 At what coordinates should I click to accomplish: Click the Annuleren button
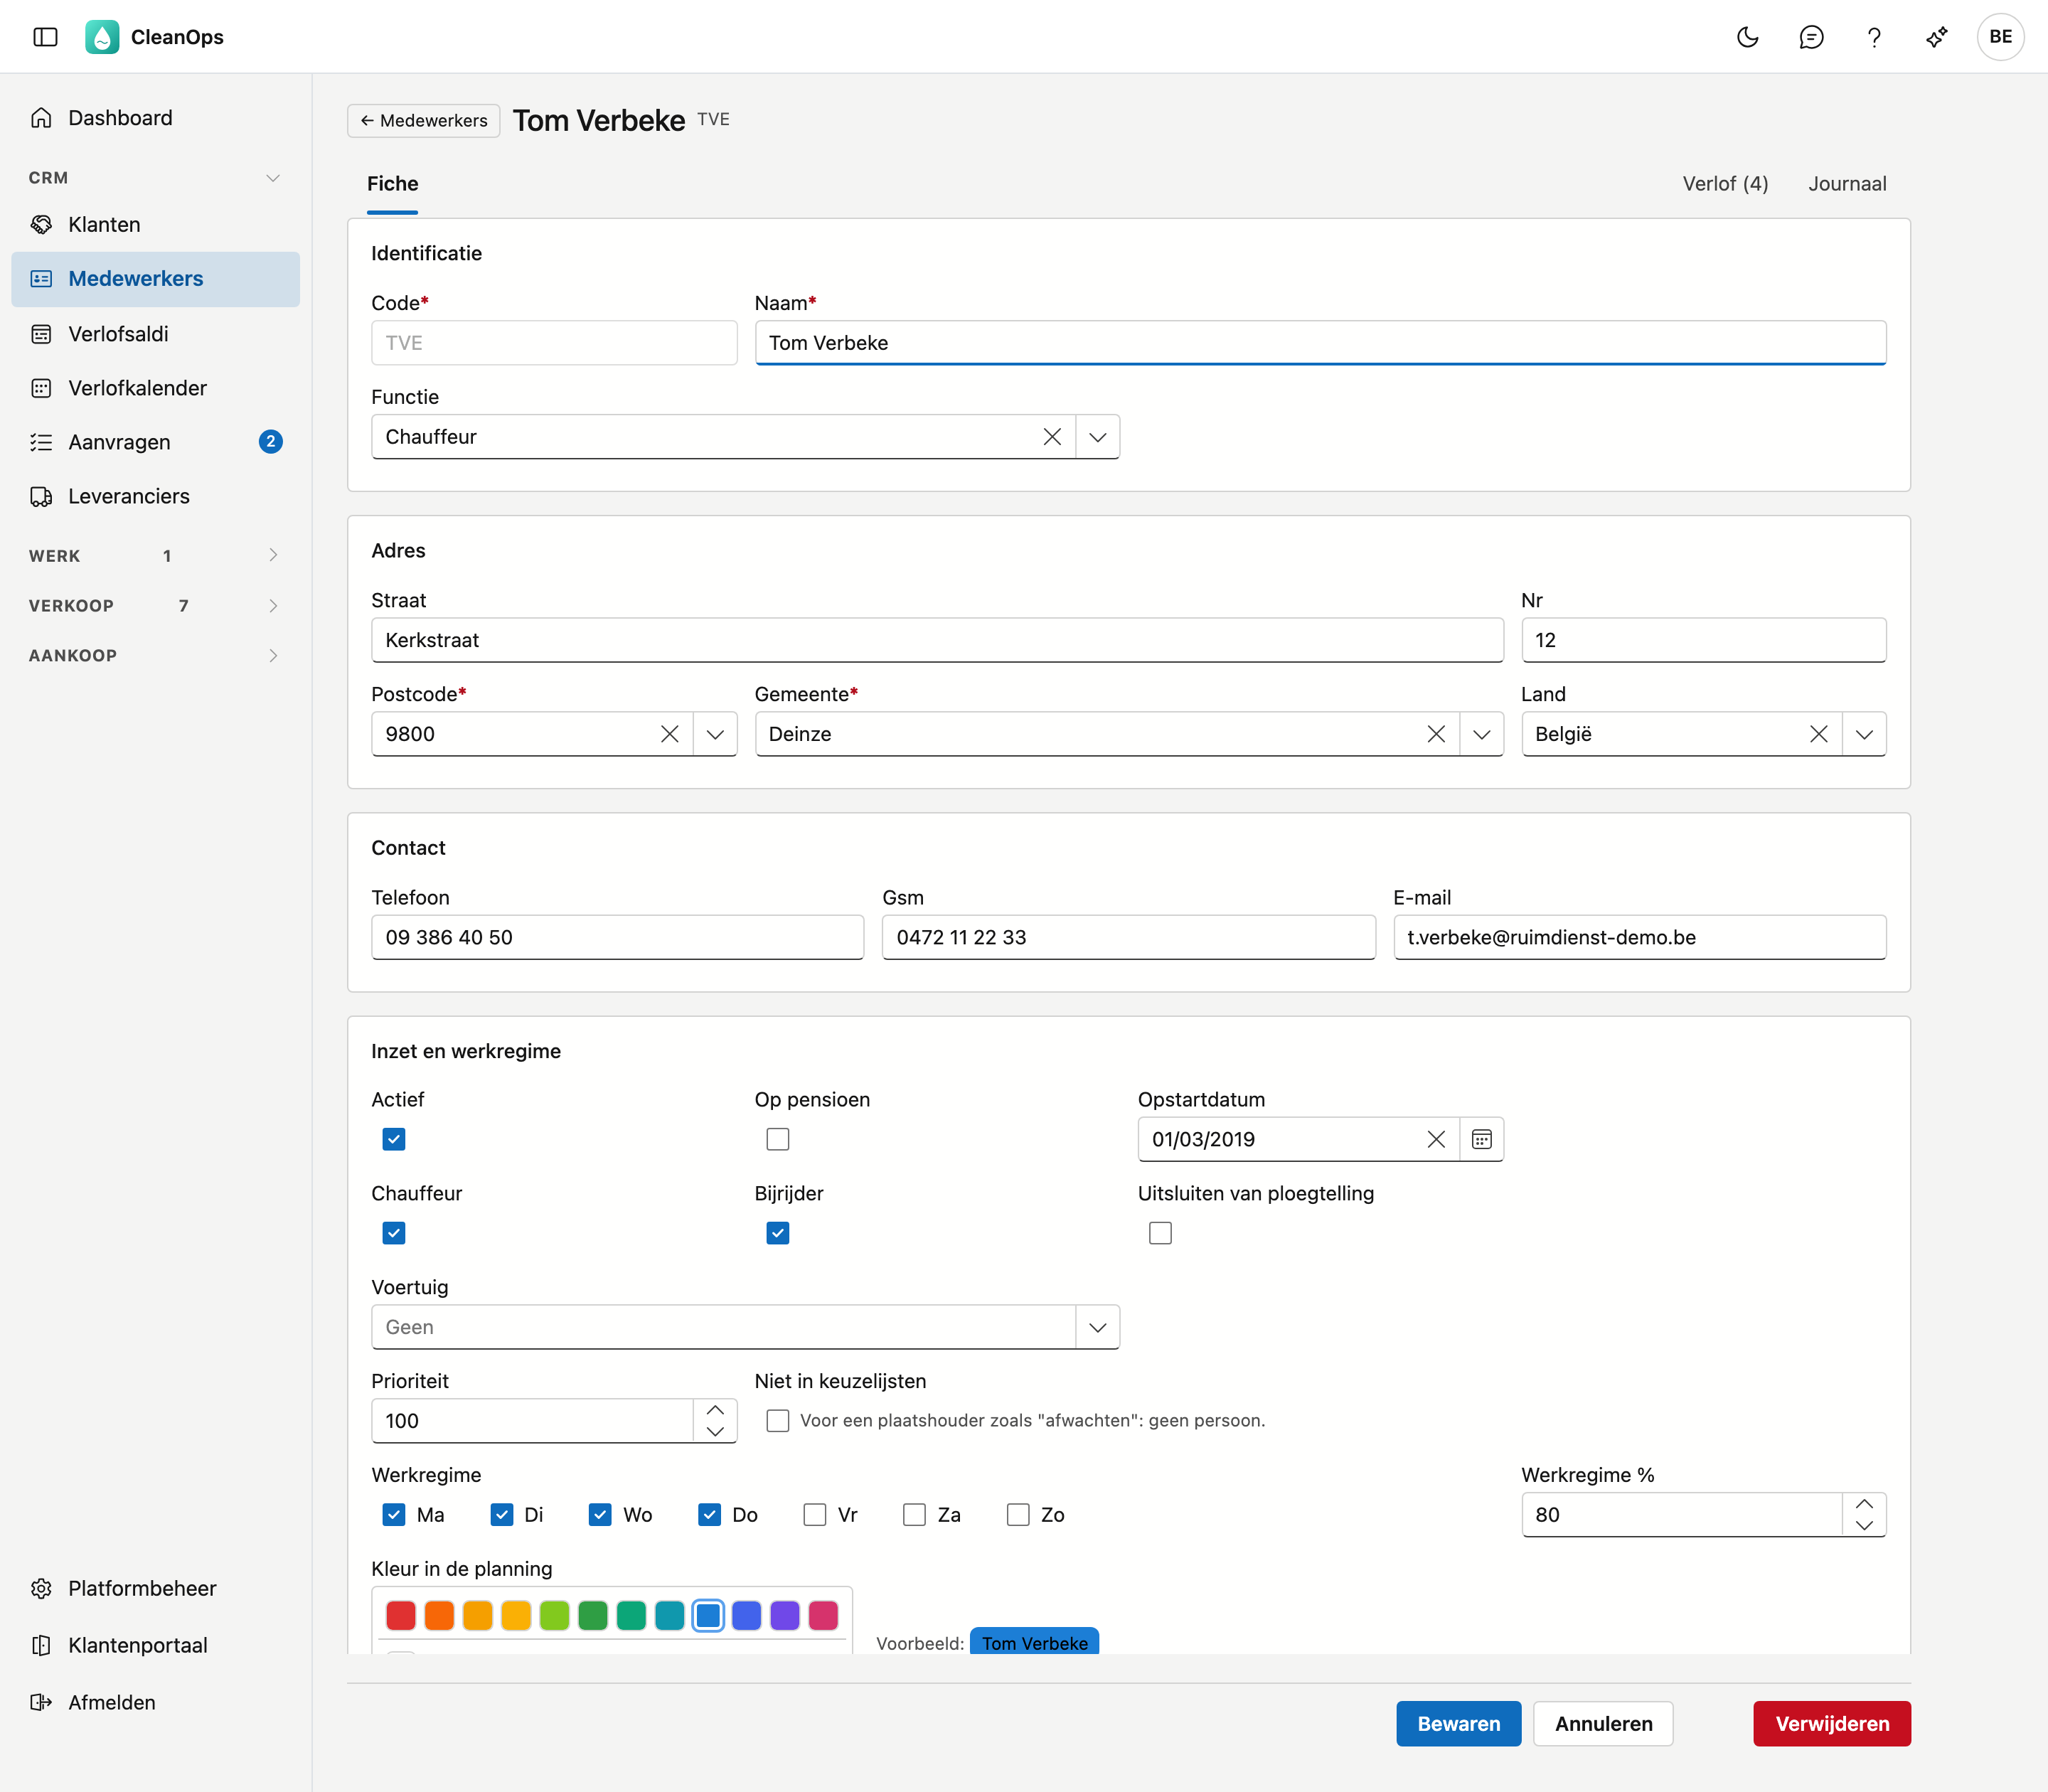[x=1603, y=1724]
